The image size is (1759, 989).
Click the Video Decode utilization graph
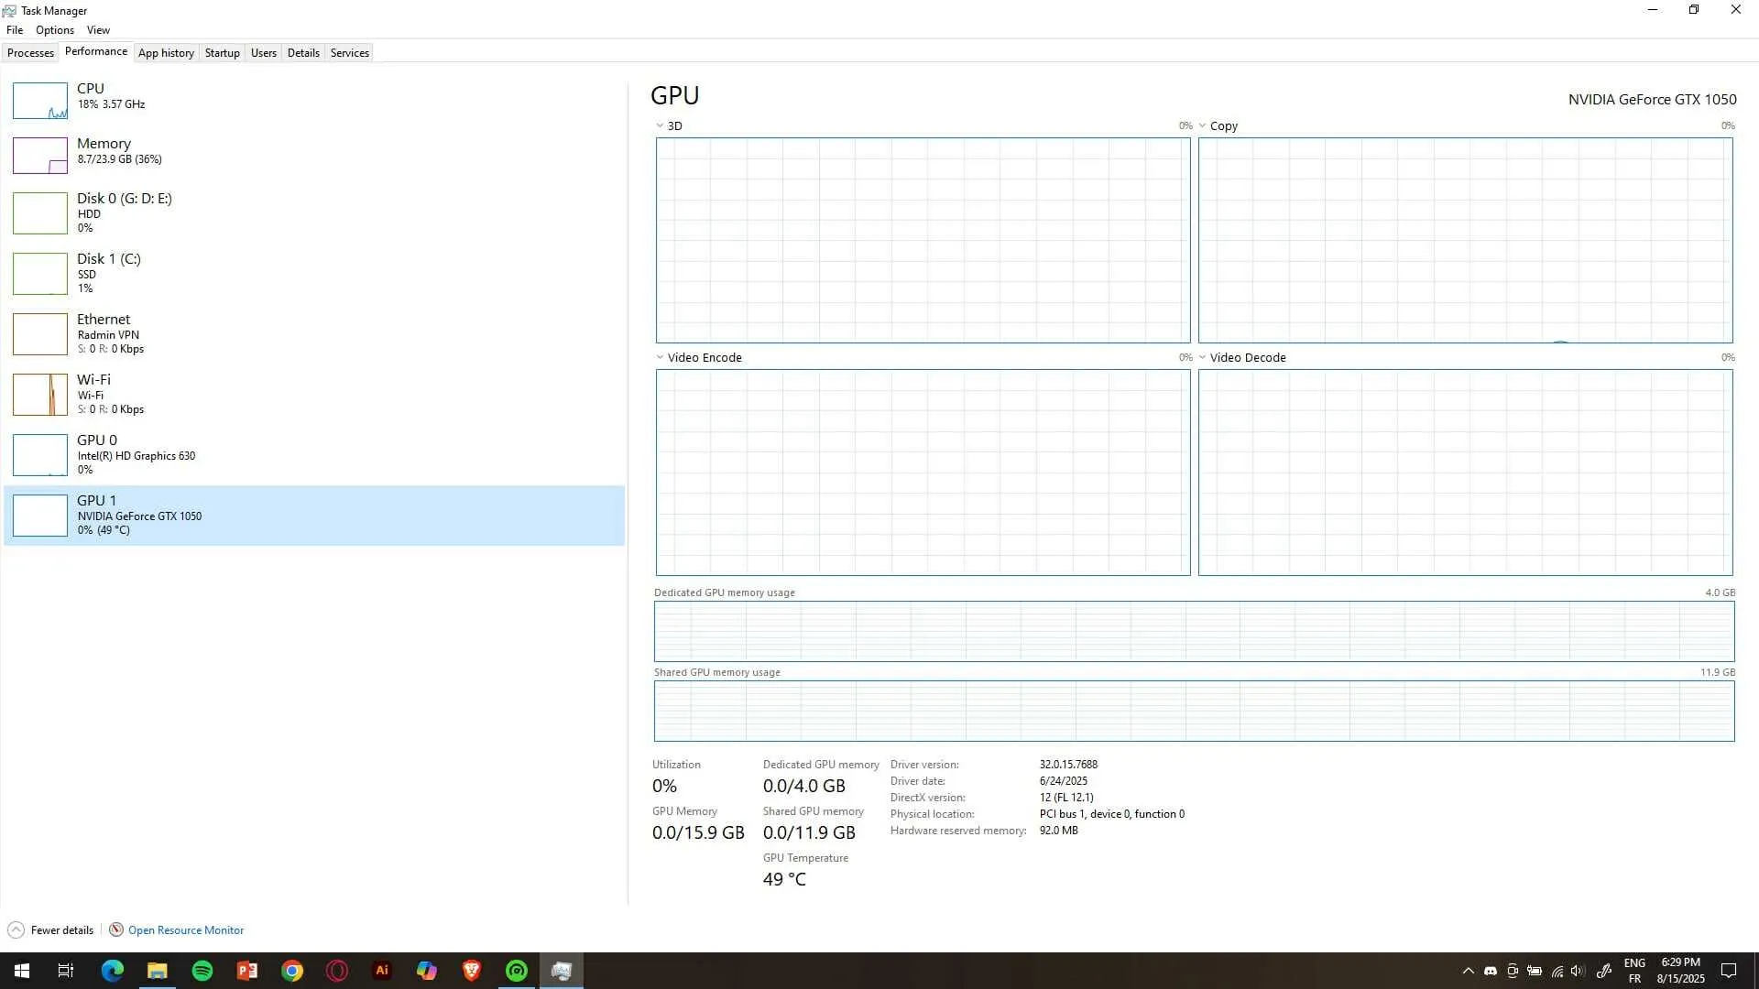click(x=1466, y=473)
